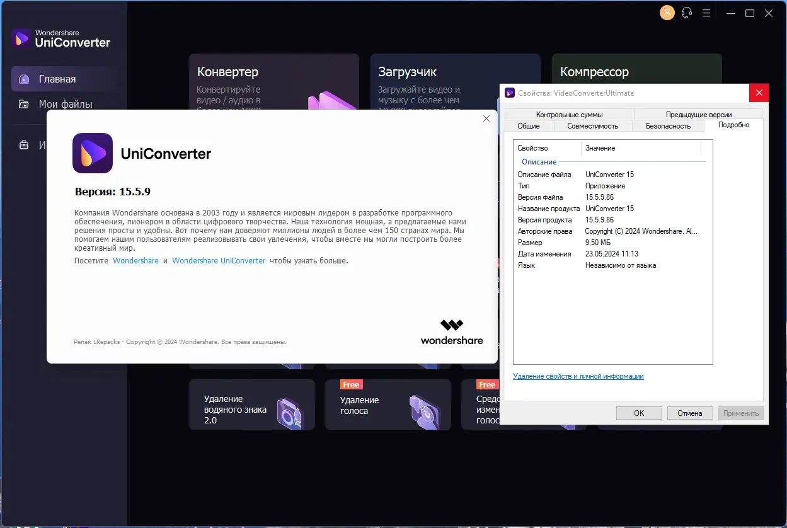The width and height of the screenshot is (787, 528).
Task: Click the value Независимо от языка
Action: pos(621,265)
